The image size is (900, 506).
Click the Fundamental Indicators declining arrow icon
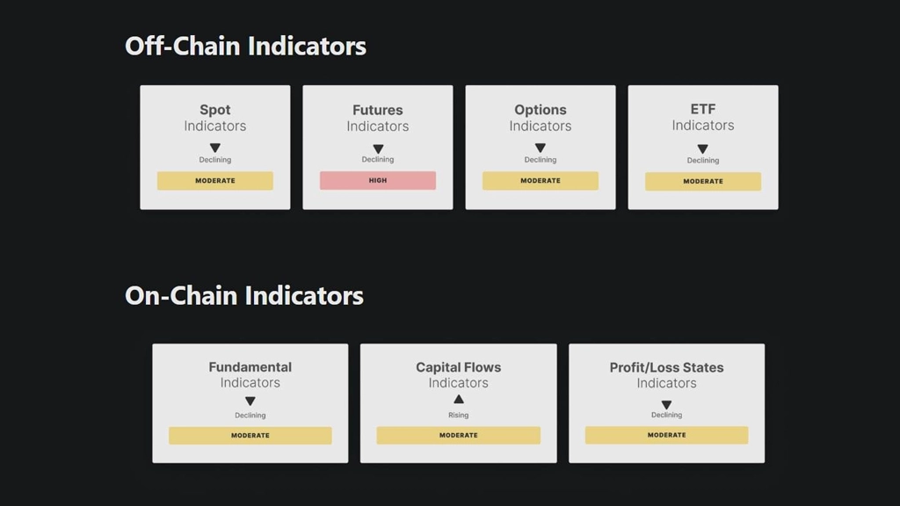(x=250, y=401)
